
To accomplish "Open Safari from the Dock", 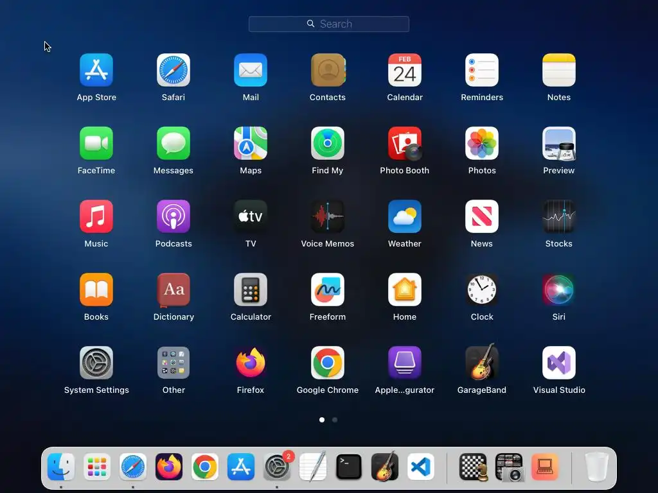I will (x=133, y=467).
